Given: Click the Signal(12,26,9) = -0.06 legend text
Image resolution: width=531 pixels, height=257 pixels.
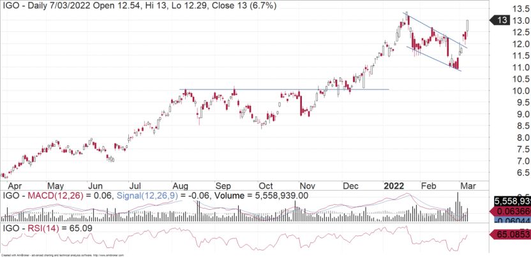Looking at the screenshot, I should (x=163, y=195).
